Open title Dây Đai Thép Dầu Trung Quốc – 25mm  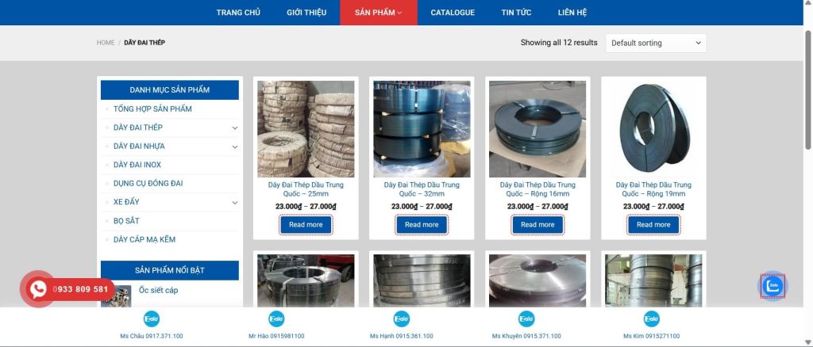(x=306, y=189)
